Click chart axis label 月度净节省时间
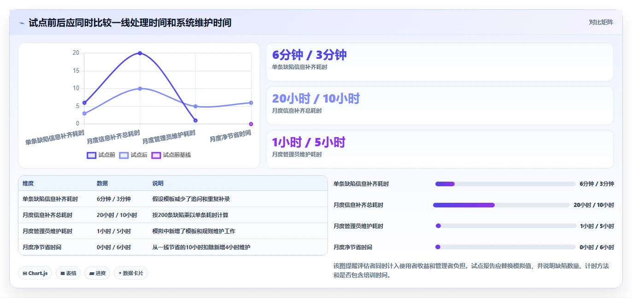The height and width of the screenshot is (298, 632). 230,136
